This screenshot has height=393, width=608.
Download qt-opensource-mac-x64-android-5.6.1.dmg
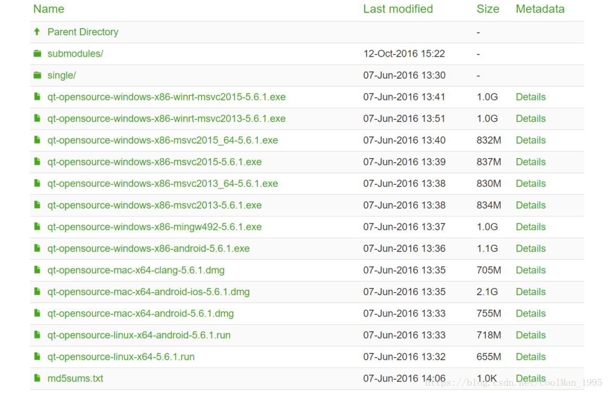141,313
